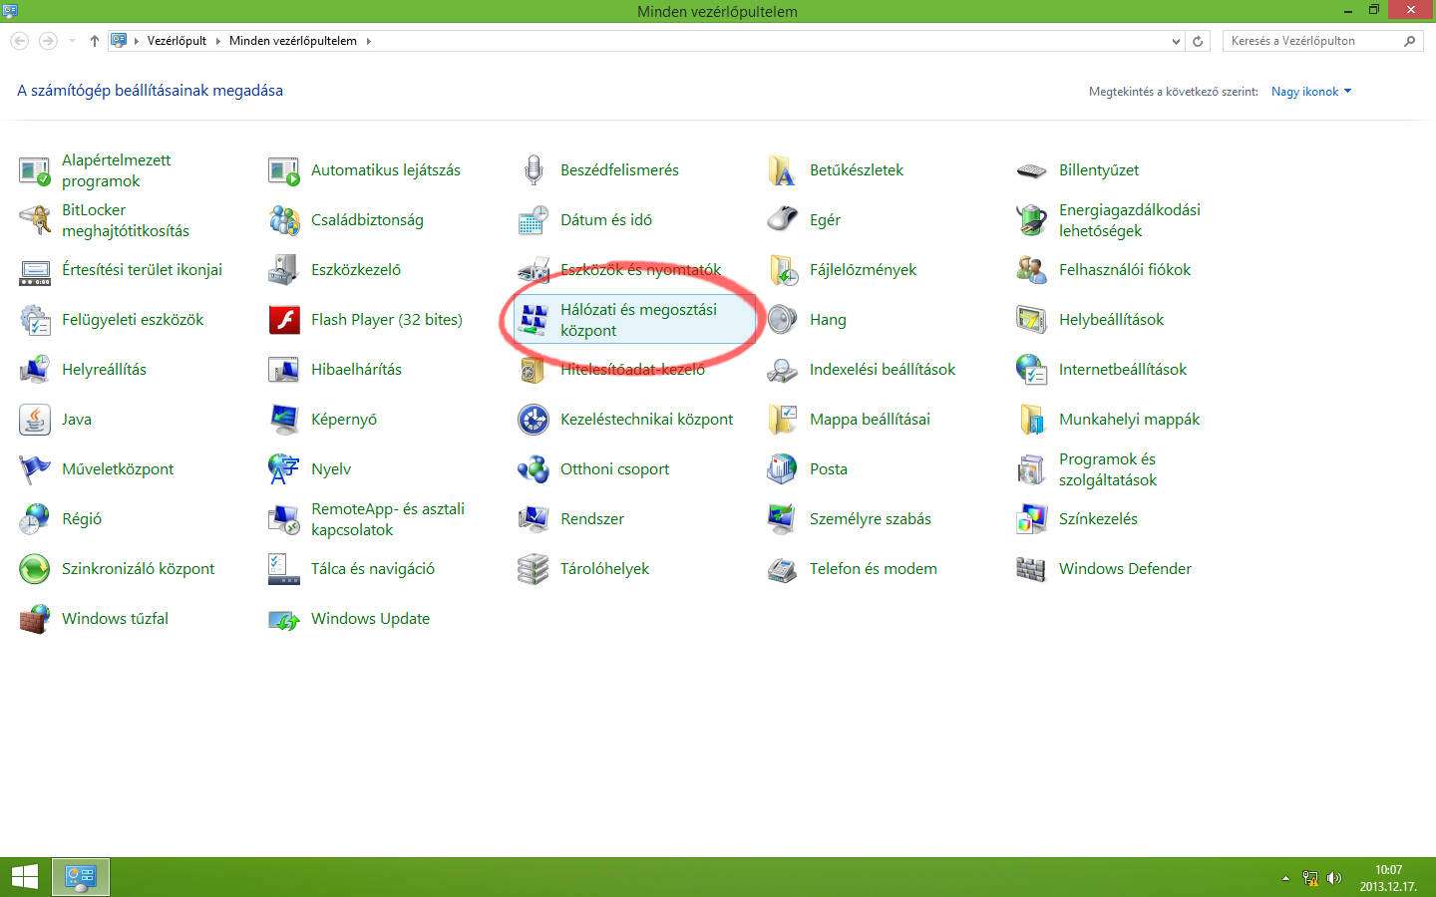Open Dátum és idő settings
The image size is (1436, 897).
[x=605, y=219]
